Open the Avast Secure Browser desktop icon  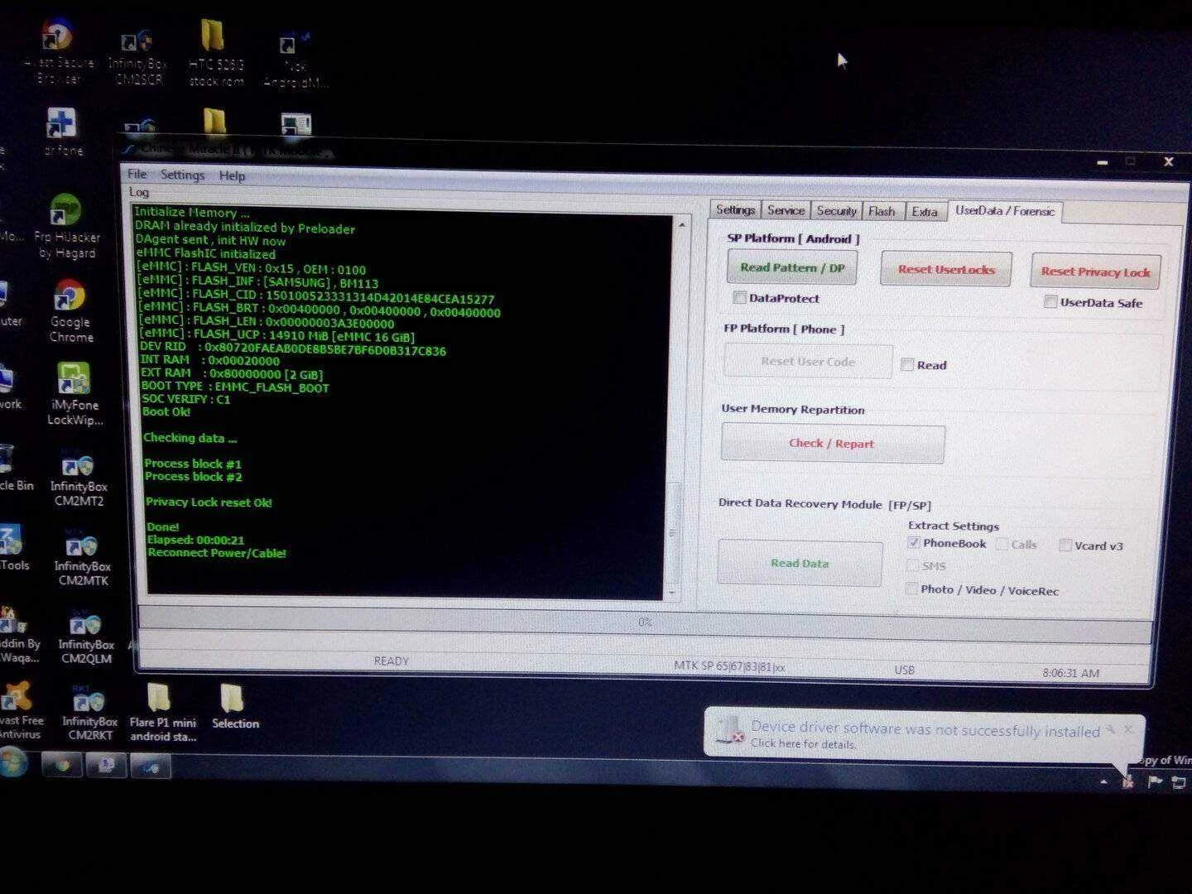click(x=58, y=52)
